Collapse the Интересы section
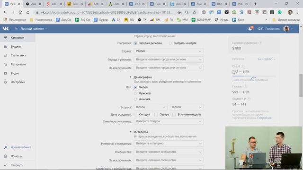This screenshot has width=303, height=170. 131,132
